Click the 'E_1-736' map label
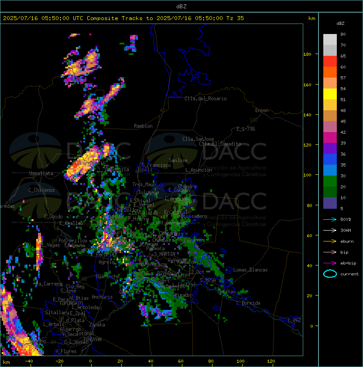 (x=246, y=129)
